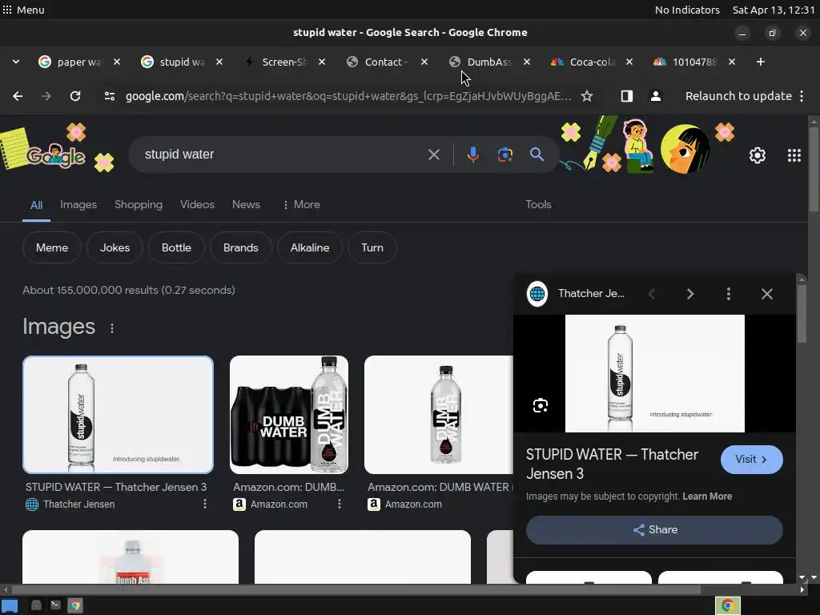The height and width of the screenshot is (615, 820).
Task: Expand the More search filters menu
Action: tap(301, 204)
